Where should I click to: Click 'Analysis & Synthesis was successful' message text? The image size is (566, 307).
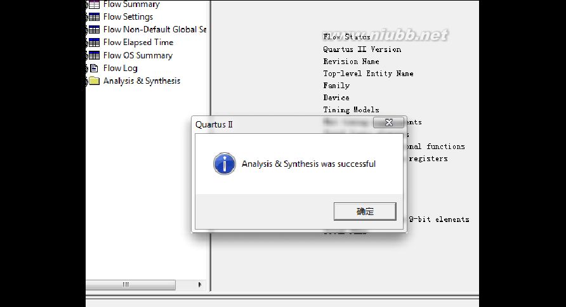pyautogui.click(x=308, y=164)
